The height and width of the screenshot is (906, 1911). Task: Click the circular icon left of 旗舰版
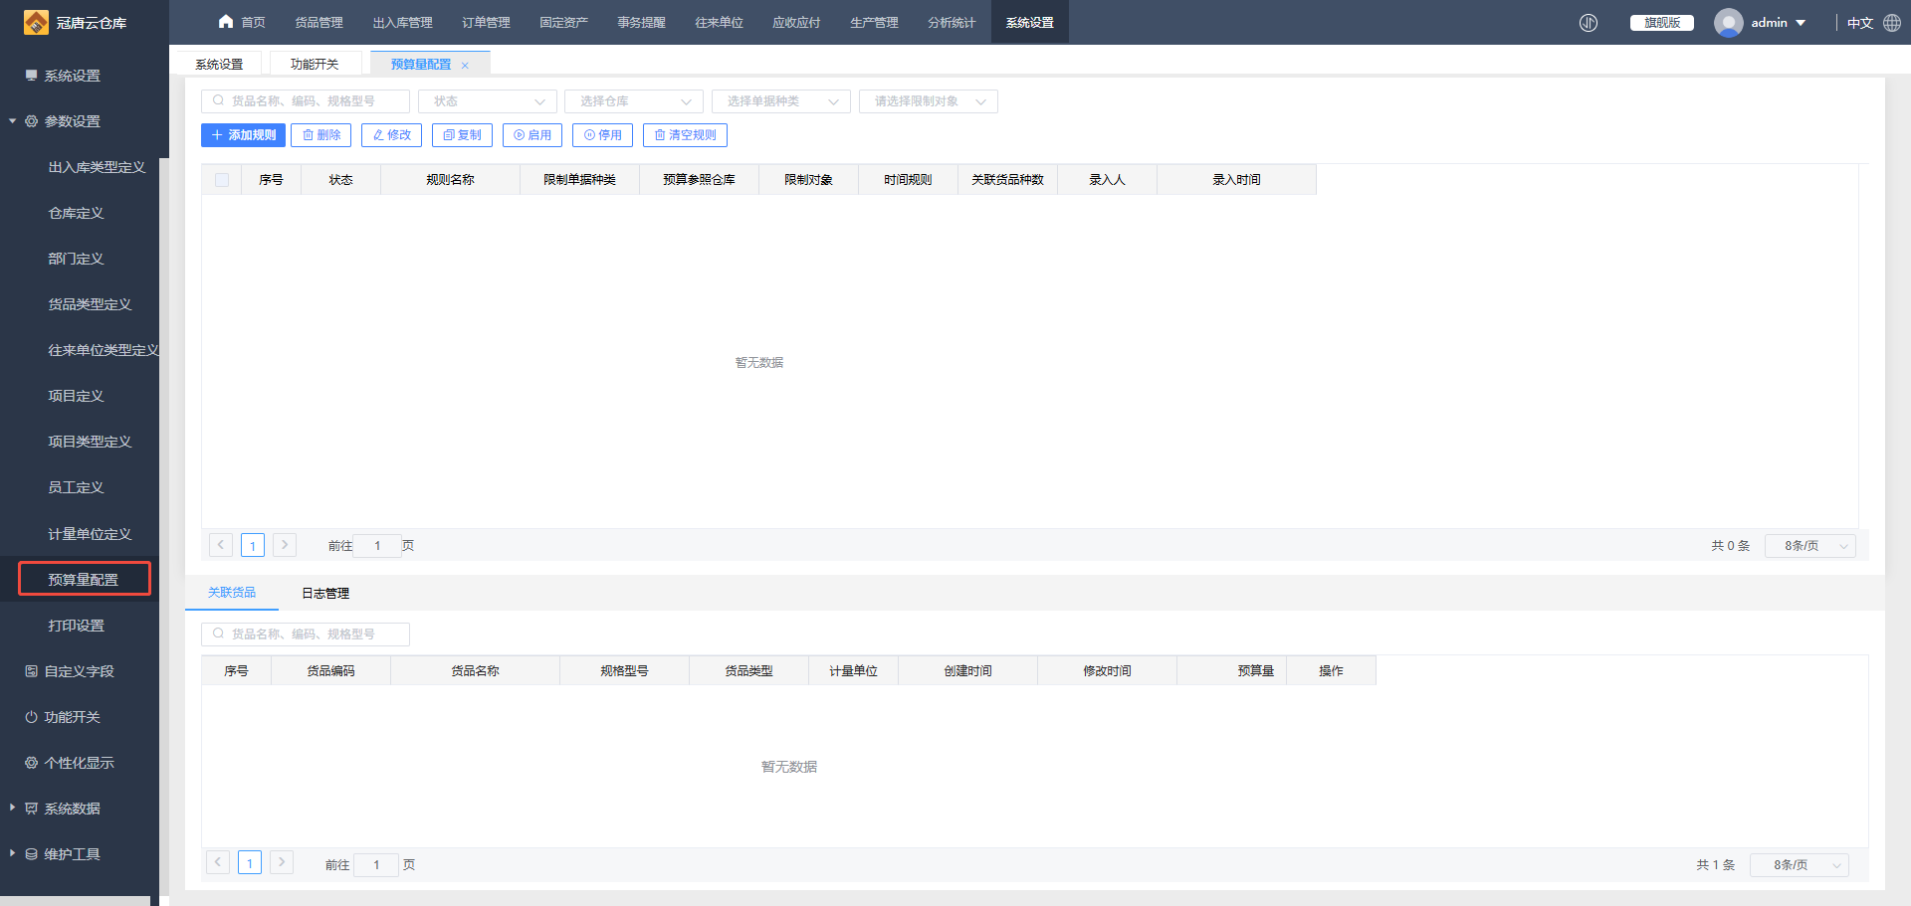point(1589,22)
